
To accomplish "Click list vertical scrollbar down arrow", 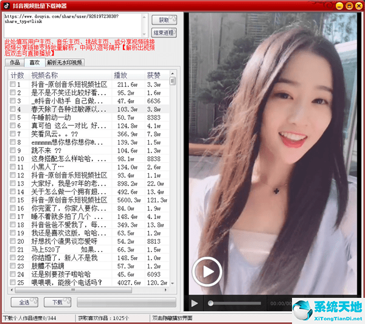I will 173,283.
